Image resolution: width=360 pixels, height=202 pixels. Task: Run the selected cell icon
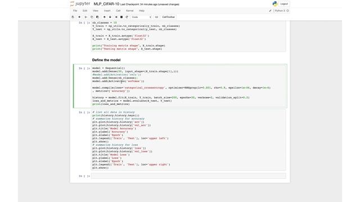(x=116, y=17)
